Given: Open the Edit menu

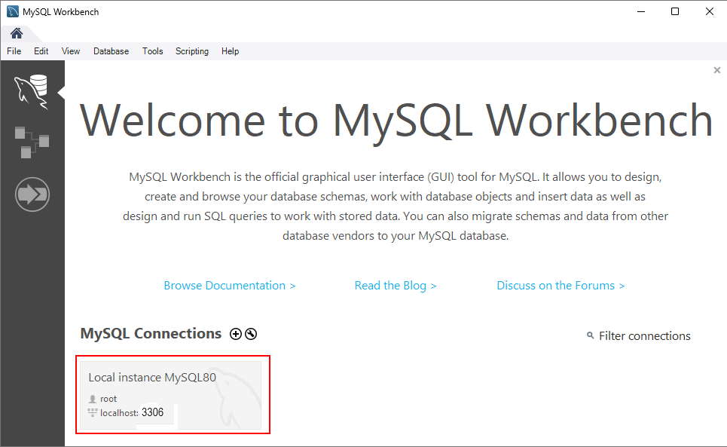Looking at the screenshot, I should [41, 51].
